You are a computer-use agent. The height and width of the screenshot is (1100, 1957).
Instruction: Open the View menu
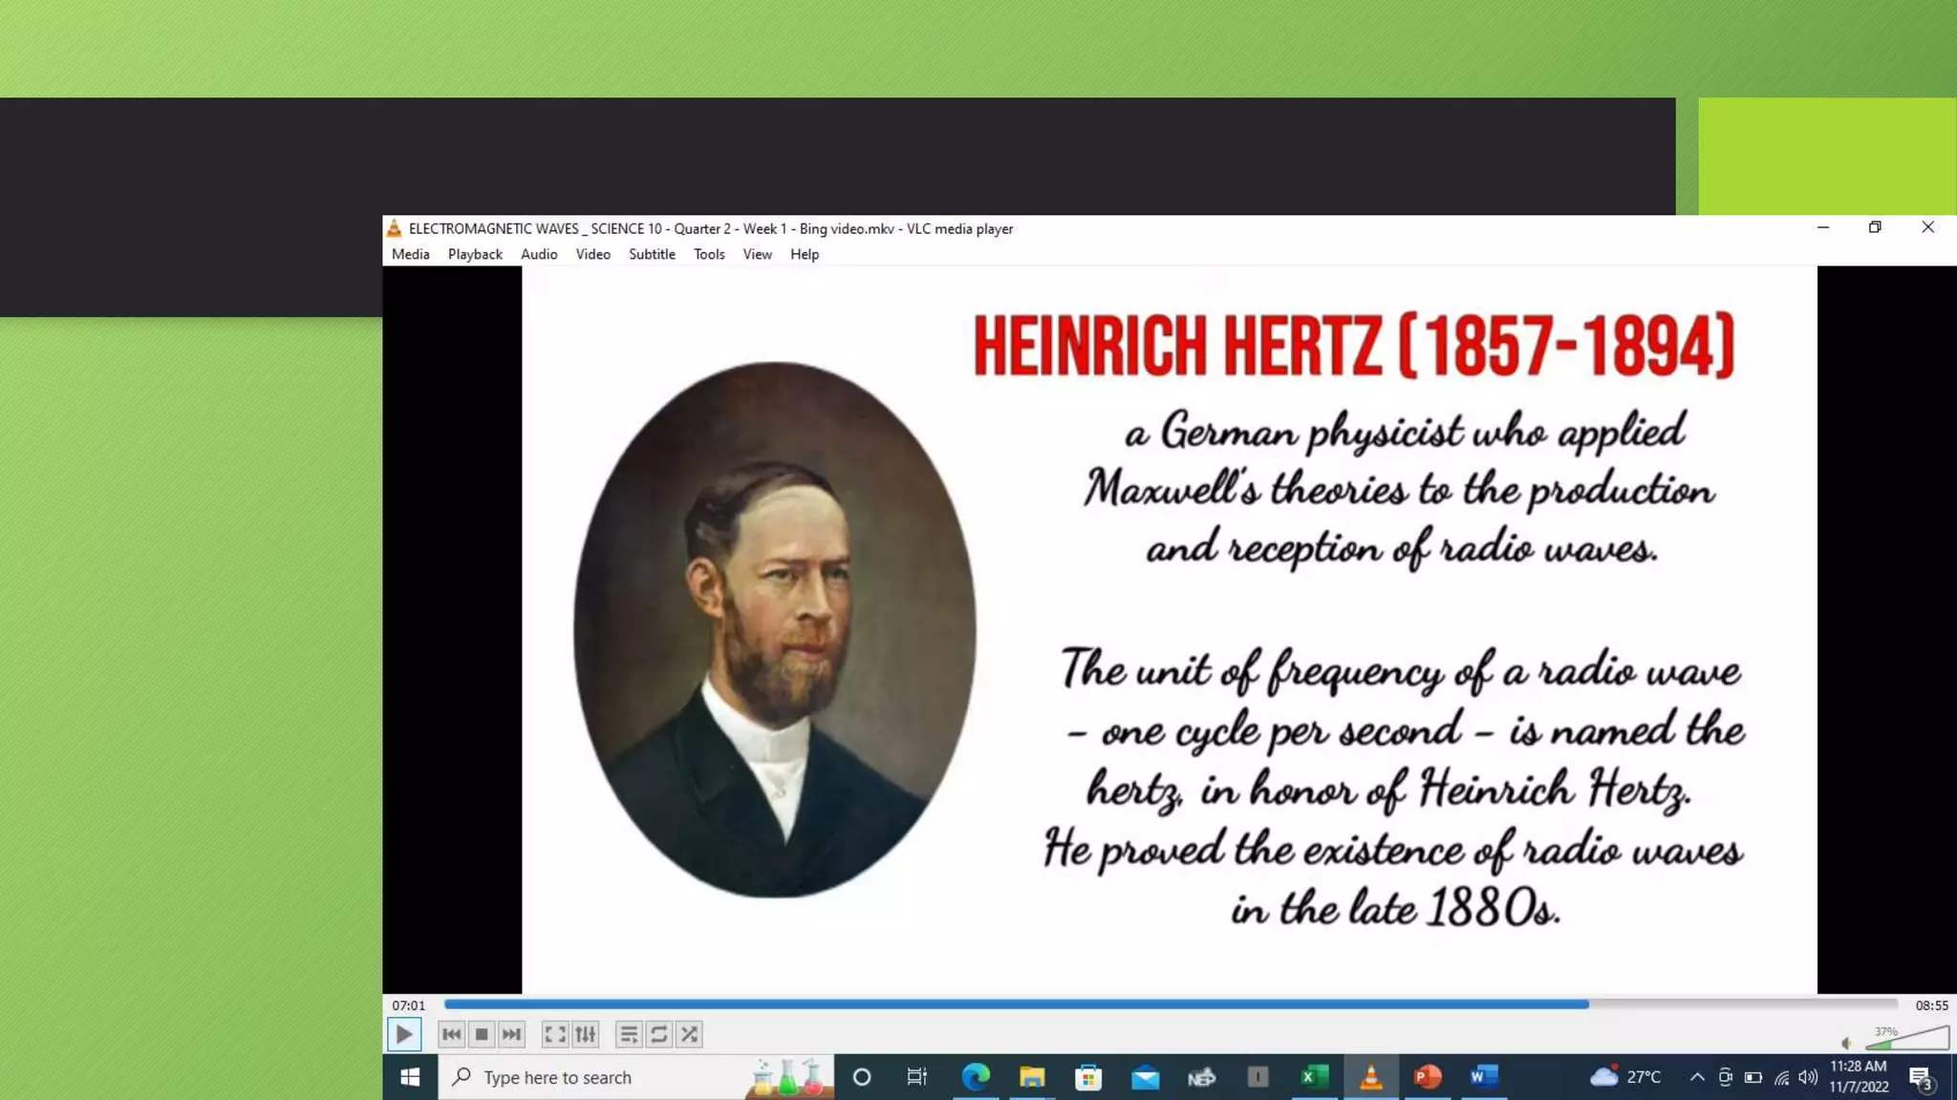[757, 254]
